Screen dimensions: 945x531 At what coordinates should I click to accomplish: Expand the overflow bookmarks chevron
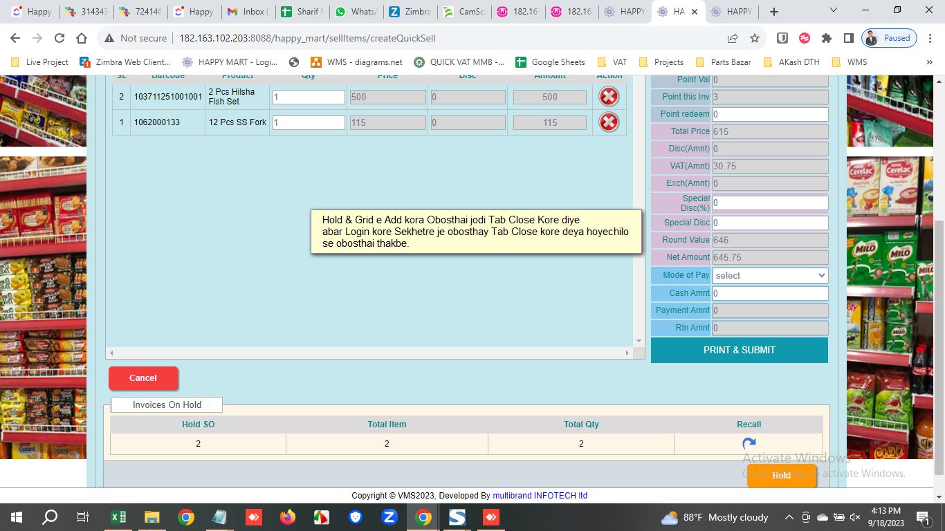click(x=929, y=62)
